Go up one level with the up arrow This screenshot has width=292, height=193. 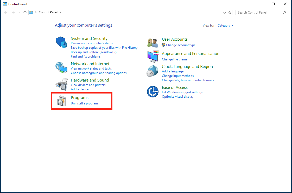click(25, 13)
